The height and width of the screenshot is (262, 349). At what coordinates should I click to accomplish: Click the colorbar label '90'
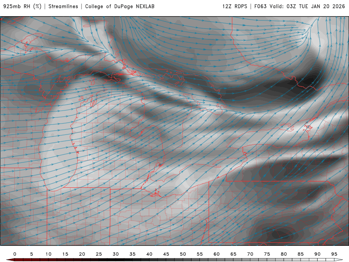[318, 254]
